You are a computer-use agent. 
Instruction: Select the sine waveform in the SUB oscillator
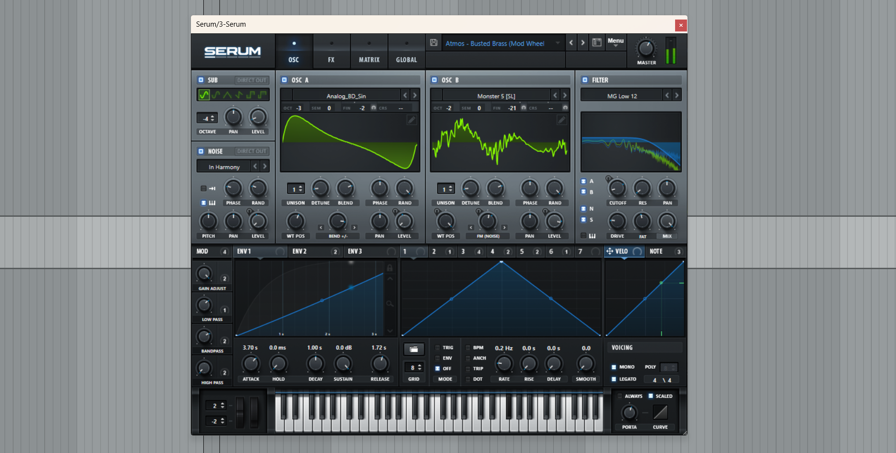point(204,95)
